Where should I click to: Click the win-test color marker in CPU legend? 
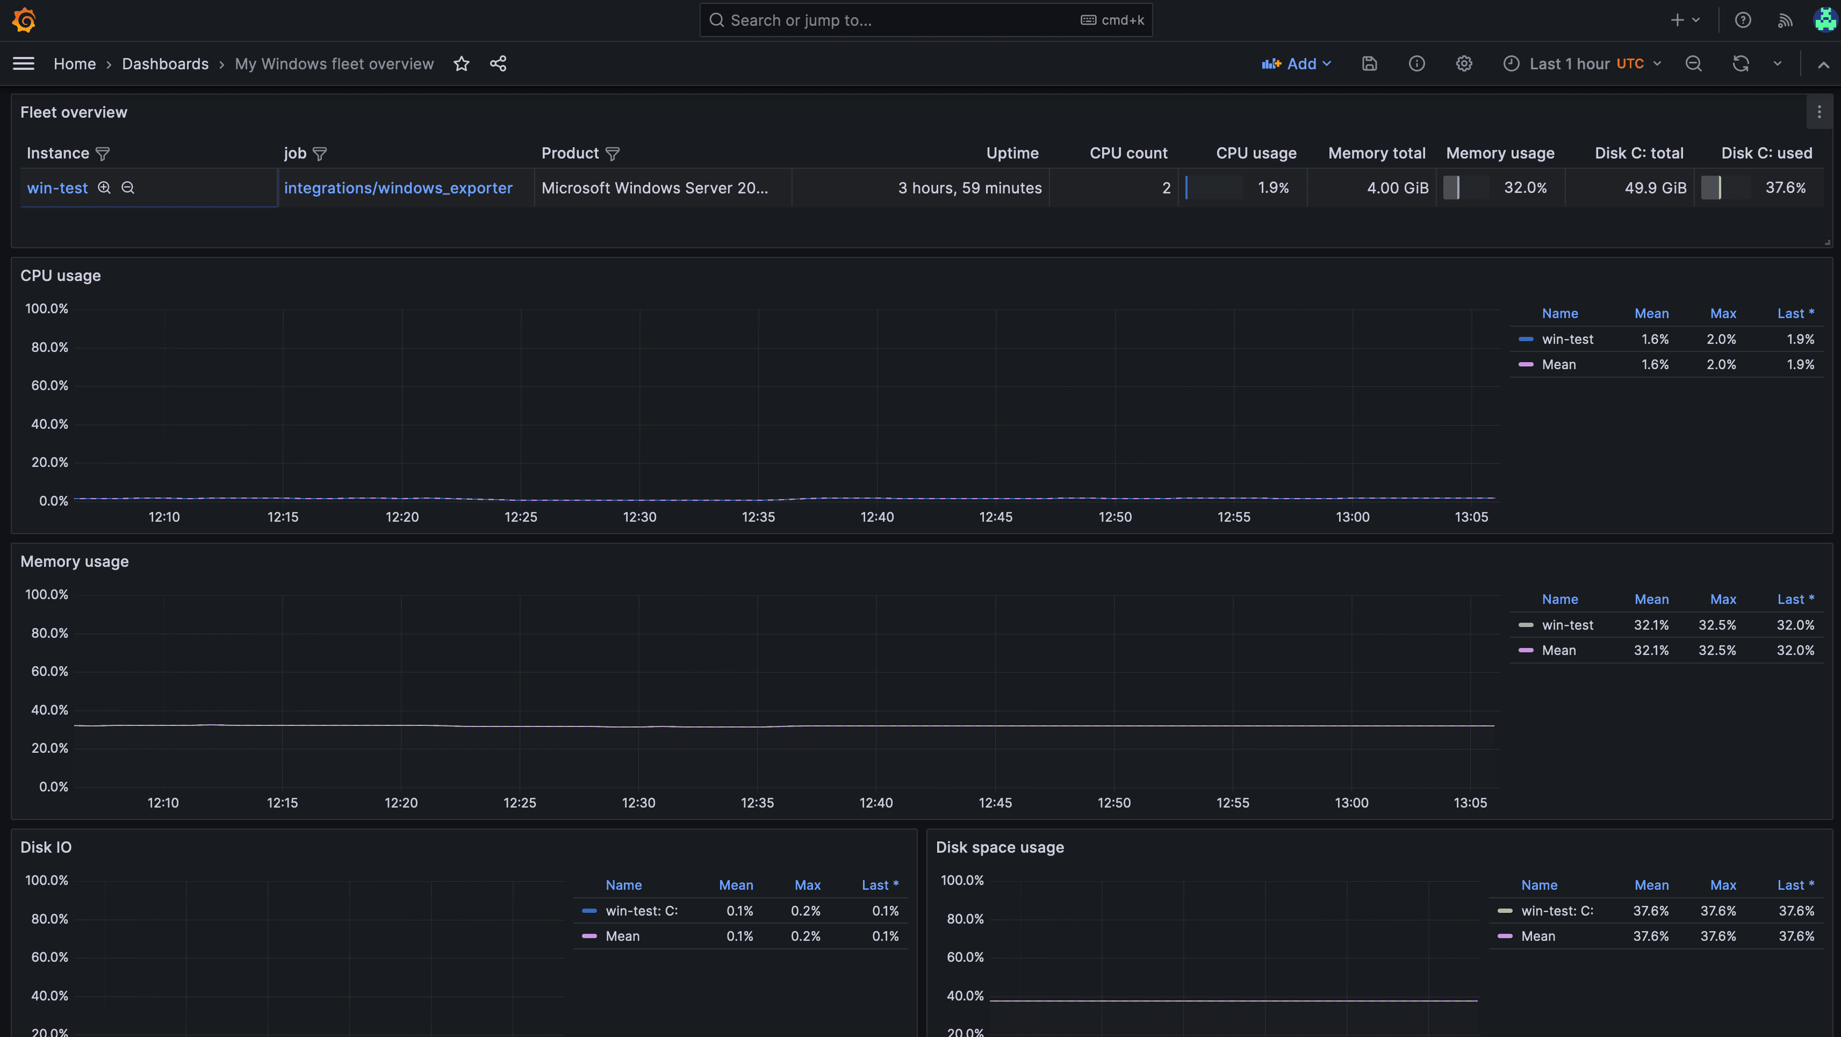(x=1527, y=339)
